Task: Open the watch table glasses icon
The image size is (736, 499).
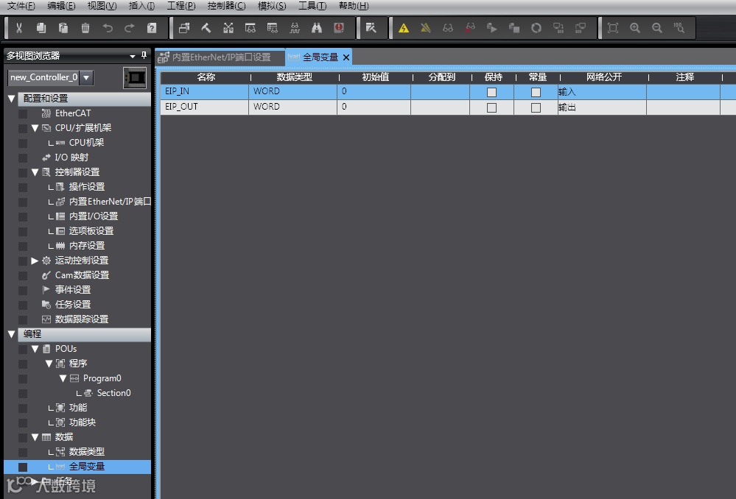Action: (273, 28)
